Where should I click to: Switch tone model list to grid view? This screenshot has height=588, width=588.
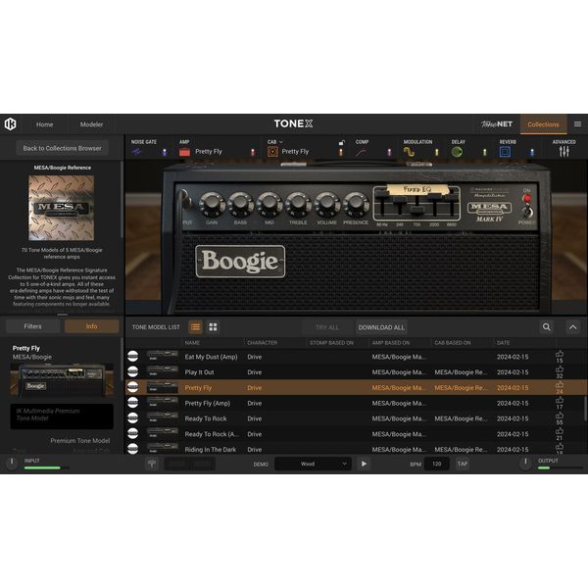[213, 327]
